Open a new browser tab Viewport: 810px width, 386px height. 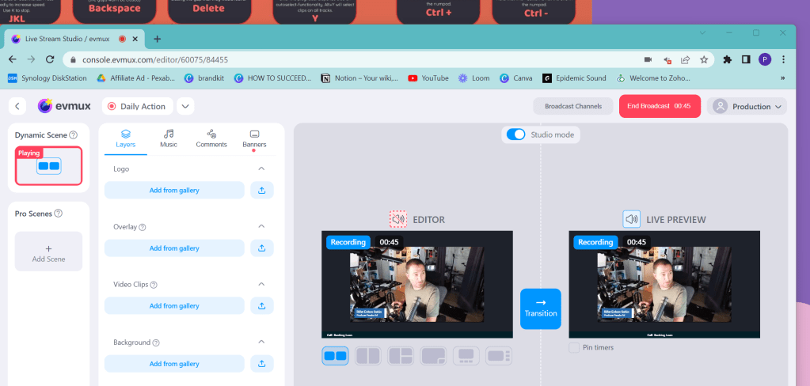click(x=158, y=40)
